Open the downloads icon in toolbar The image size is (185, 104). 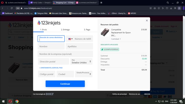click(171, 8)
